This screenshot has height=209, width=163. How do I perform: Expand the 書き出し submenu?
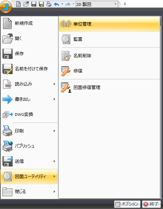point(29,99)
